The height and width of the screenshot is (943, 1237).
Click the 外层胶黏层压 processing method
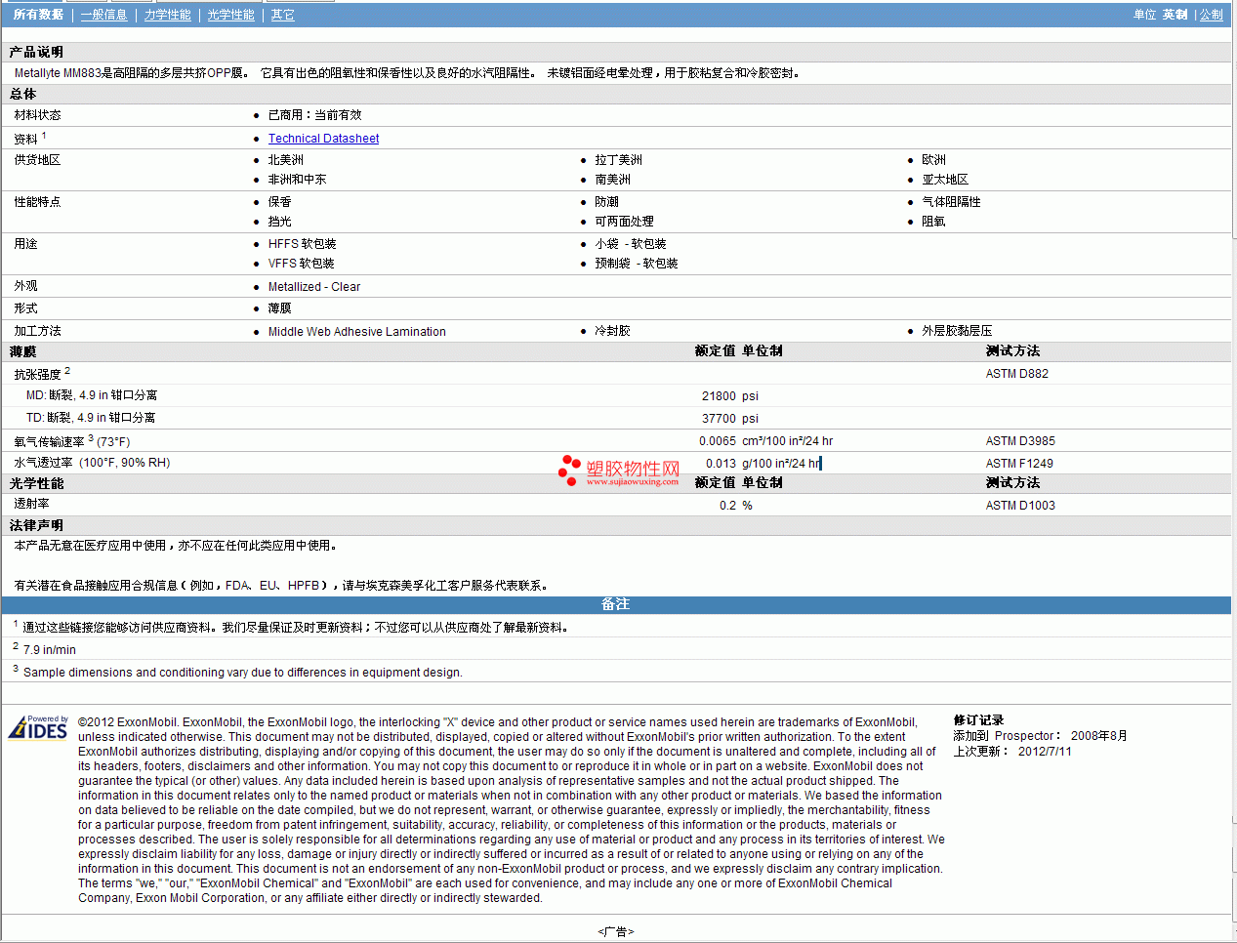(958, 331)
